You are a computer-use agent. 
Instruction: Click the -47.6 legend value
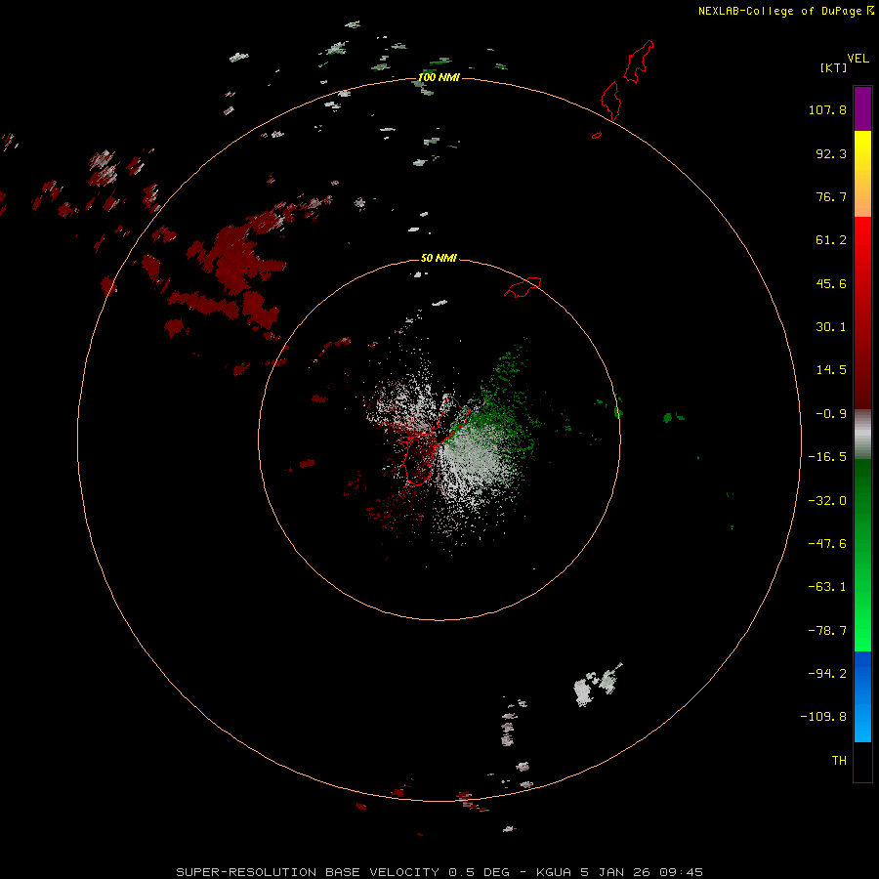(x=827, y=544)
